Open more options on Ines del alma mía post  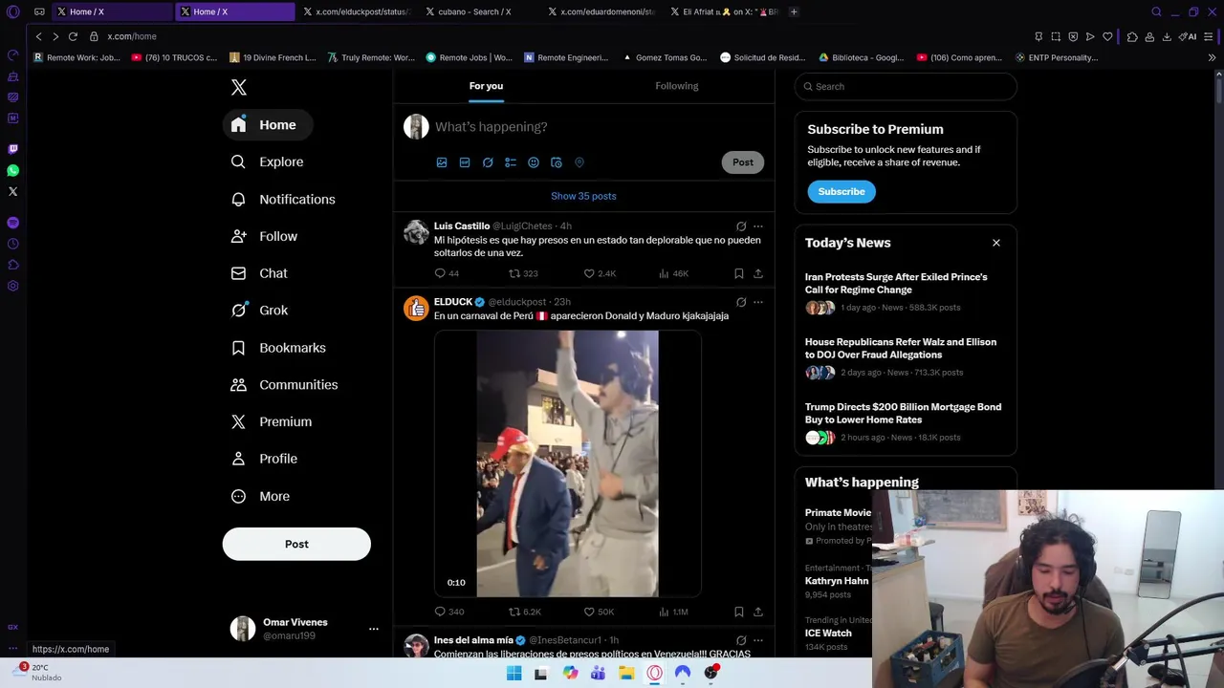click(758, 640)
